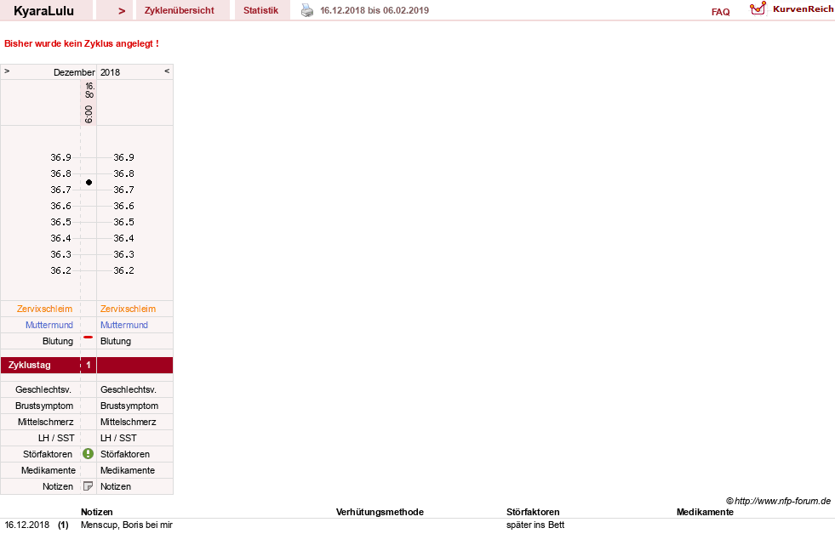Click the Dezember month label
The image size is (835, 545).
tap(74, 72)
